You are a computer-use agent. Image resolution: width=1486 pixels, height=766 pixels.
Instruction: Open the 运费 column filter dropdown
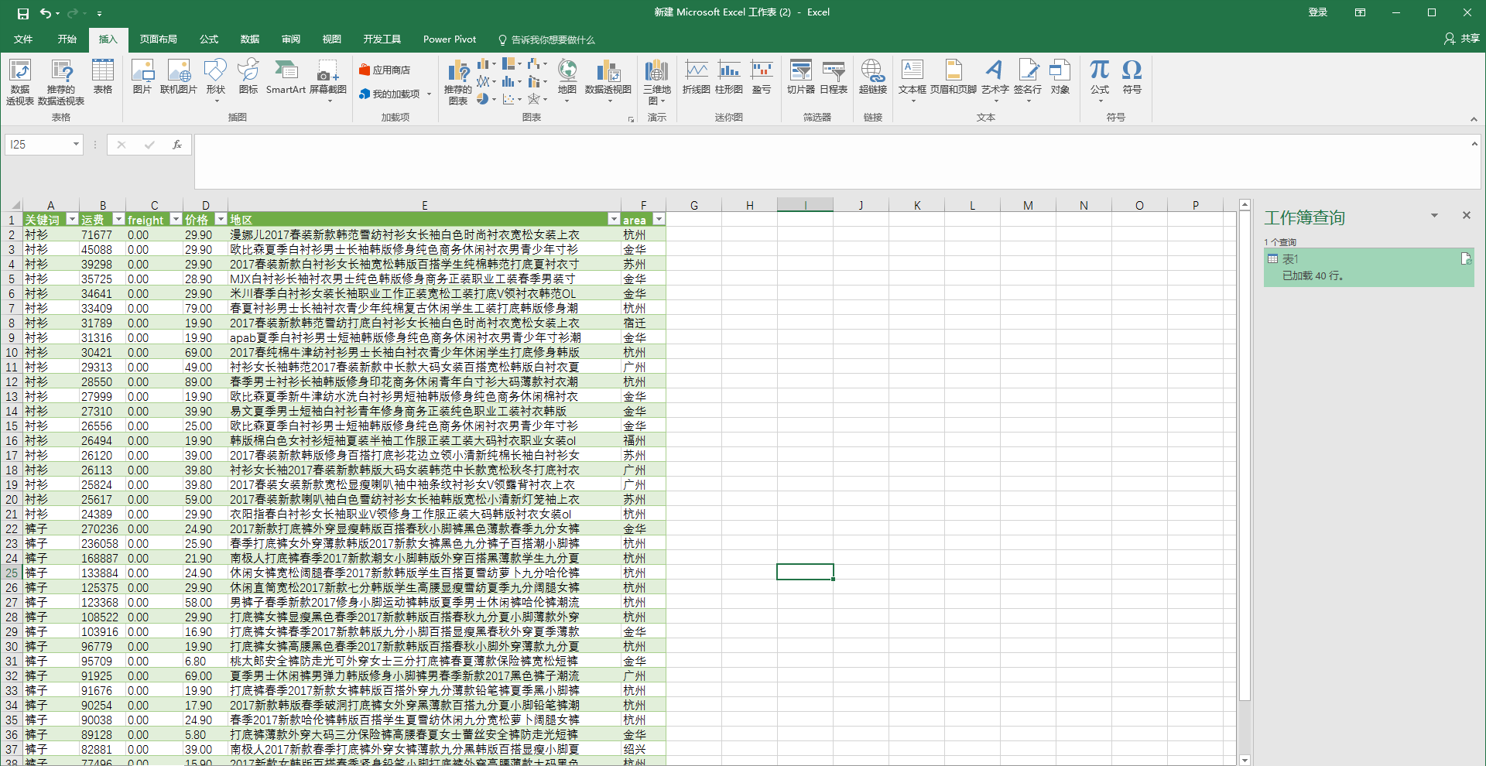(x=118, y=220)
